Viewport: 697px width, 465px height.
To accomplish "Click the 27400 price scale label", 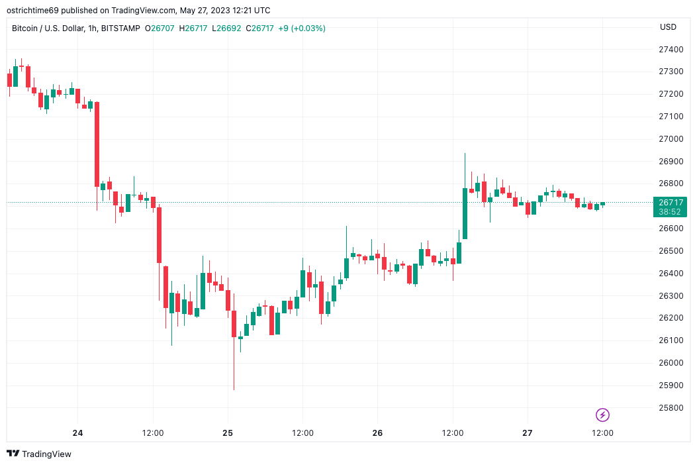I will click(671, 50).
